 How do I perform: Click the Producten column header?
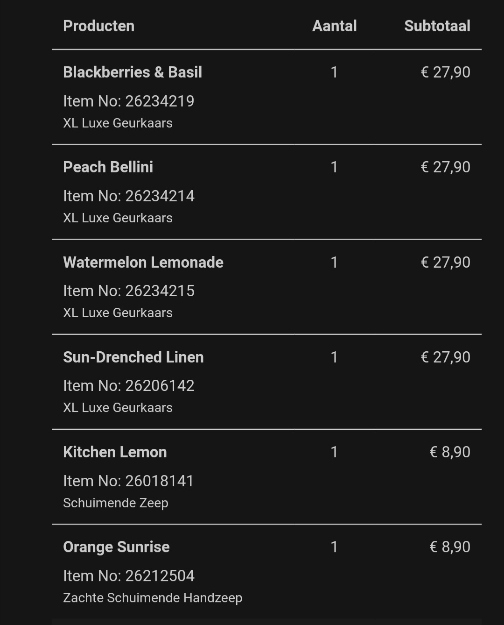[99, 26]
